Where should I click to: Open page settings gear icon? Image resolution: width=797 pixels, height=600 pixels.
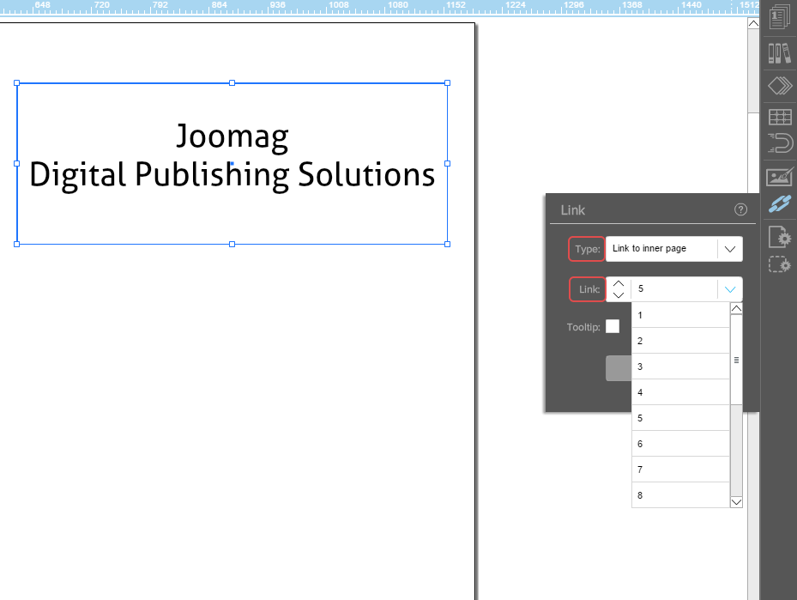point(779,236)
